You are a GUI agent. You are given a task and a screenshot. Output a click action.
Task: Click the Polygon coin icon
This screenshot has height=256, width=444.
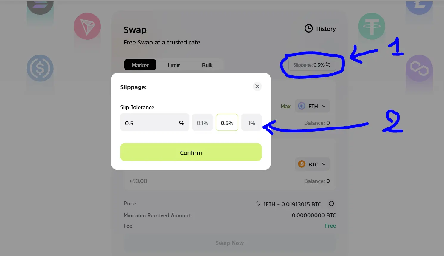coord(419,68)
